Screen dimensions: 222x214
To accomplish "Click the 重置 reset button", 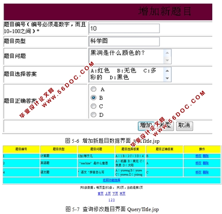I will pyautogui.click(x=165, y=126).
